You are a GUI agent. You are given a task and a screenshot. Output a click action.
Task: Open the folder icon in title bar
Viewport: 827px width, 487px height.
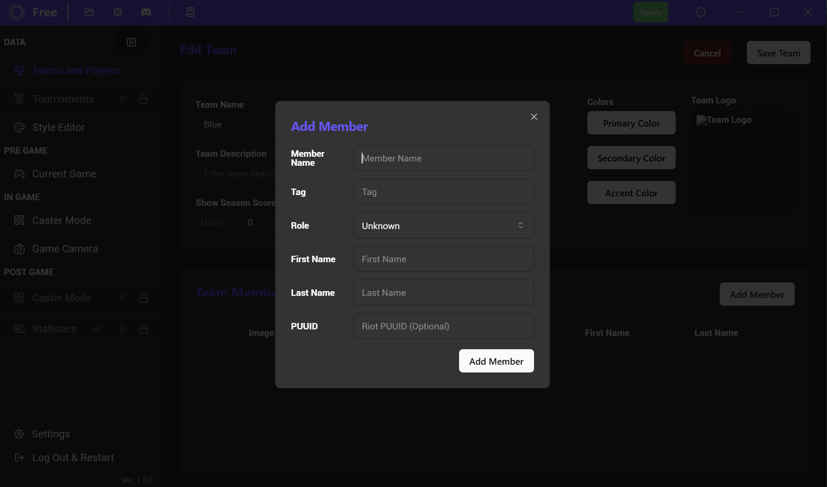point(89,12)
